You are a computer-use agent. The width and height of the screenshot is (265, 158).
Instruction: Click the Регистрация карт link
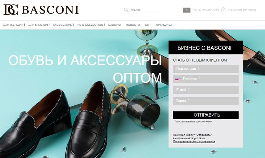[x=206, y=10]
